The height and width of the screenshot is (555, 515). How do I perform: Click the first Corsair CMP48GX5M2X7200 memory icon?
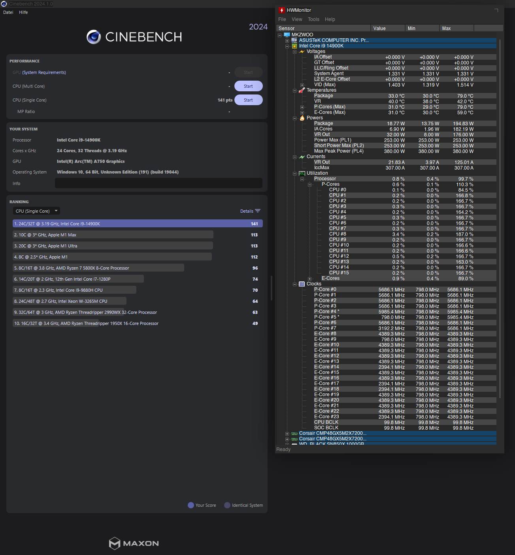(294, 434)
